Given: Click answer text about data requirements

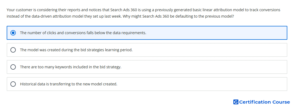Looking at the screenshot, I should (83, 33).
